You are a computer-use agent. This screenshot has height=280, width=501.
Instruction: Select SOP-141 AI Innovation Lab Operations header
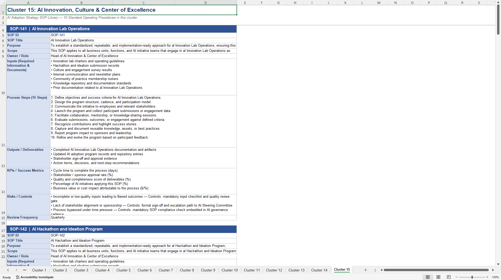pos(121,29)
